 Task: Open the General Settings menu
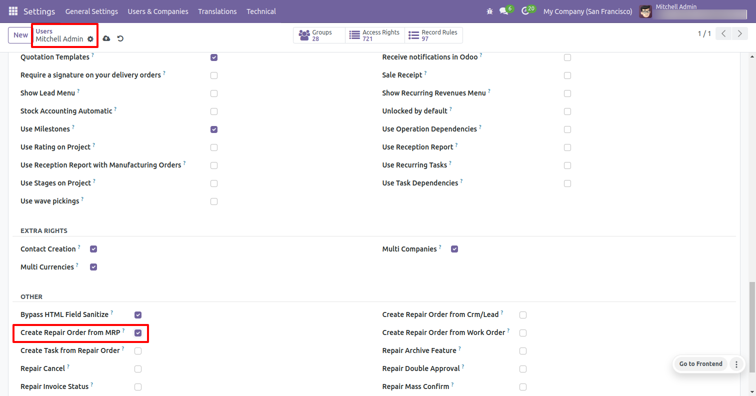click(91, 11)
